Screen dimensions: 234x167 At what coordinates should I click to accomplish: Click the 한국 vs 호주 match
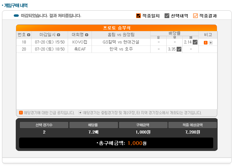pyautogui.click(x=121, y=49)
